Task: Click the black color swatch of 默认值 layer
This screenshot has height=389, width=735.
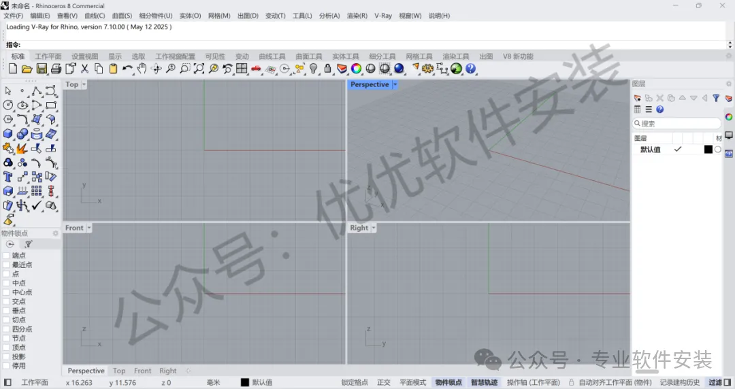Action: pyautogui.click(x=708, y=150)
